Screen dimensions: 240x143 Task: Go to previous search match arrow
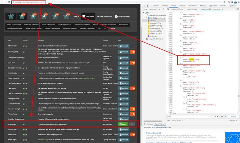(x=215, y=117)
